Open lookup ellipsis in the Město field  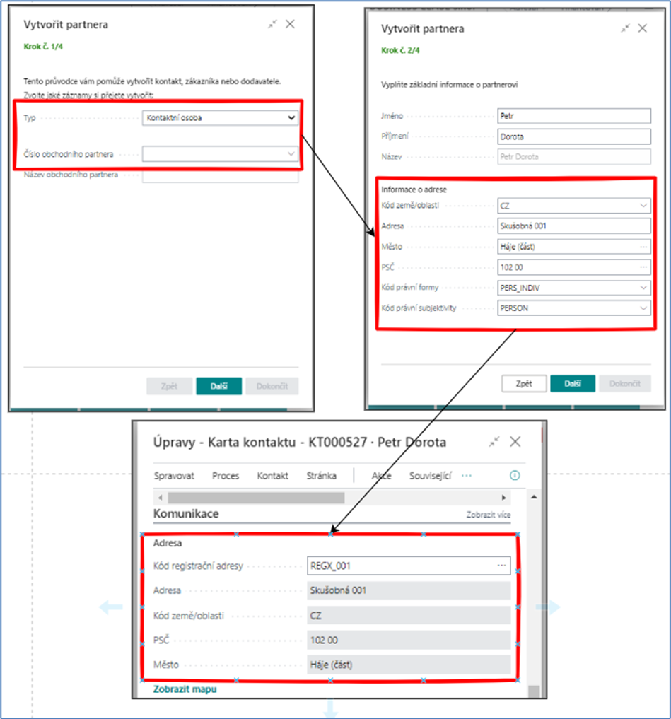(643, 247)
